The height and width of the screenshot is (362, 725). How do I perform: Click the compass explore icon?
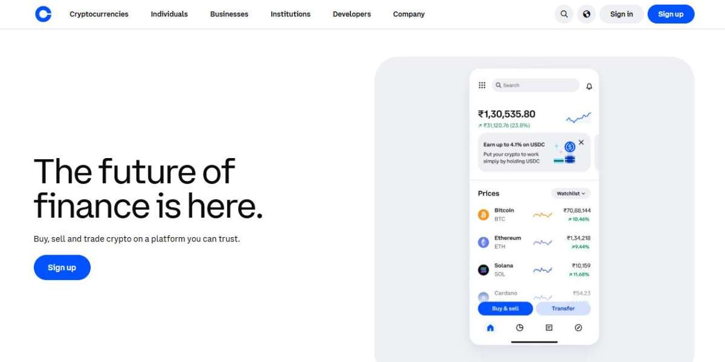(x=578, y=328)
